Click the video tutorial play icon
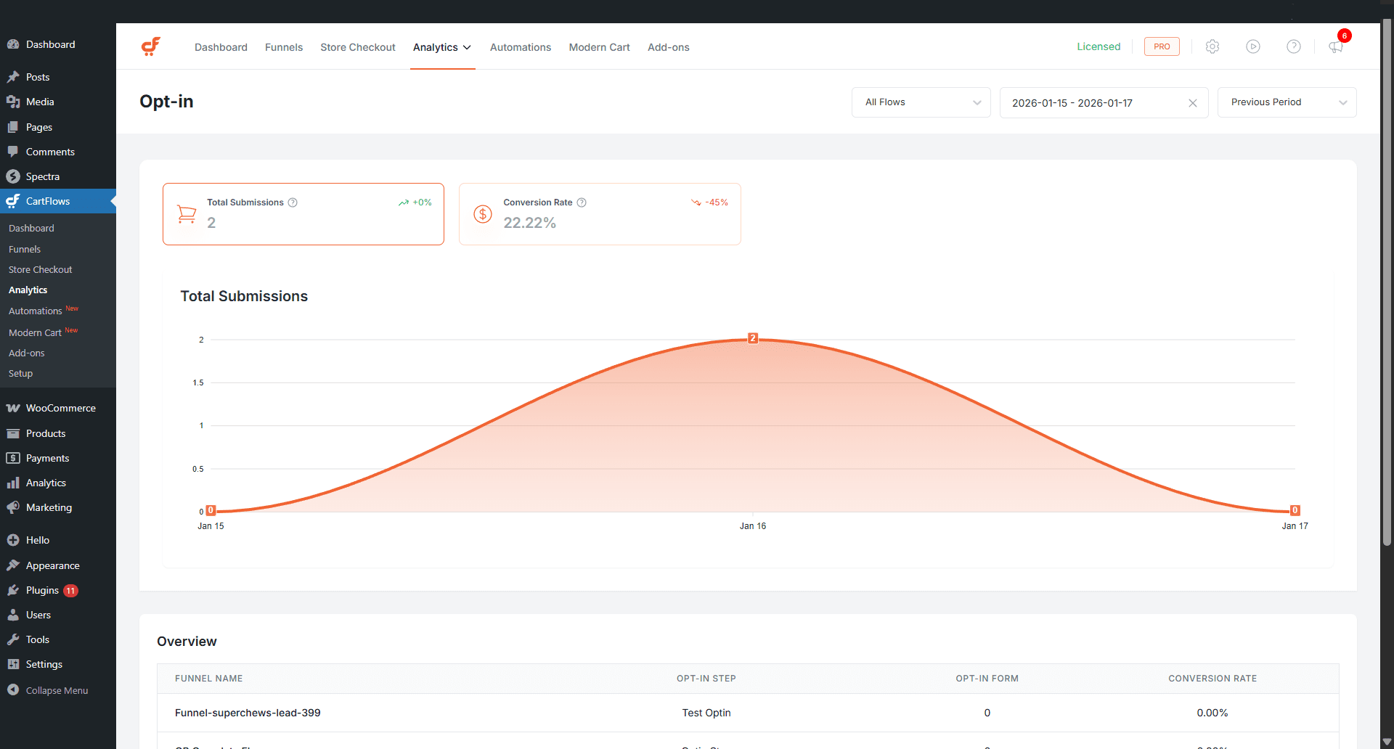 pos(1253,46)
